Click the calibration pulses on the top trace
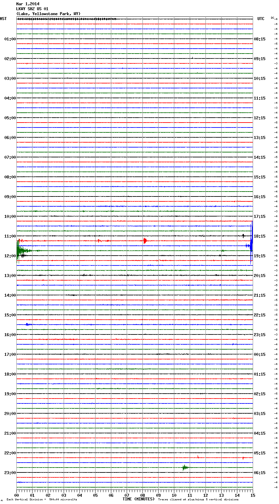Image resolution: width=279 pixels, height=504 pixels. (66, 19)
